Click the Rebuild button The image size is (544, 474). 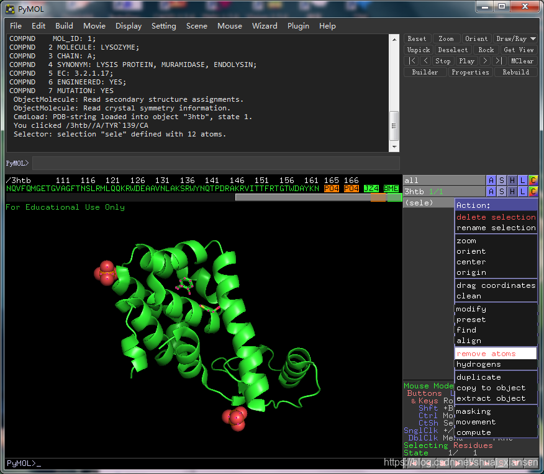click(516, 72)
